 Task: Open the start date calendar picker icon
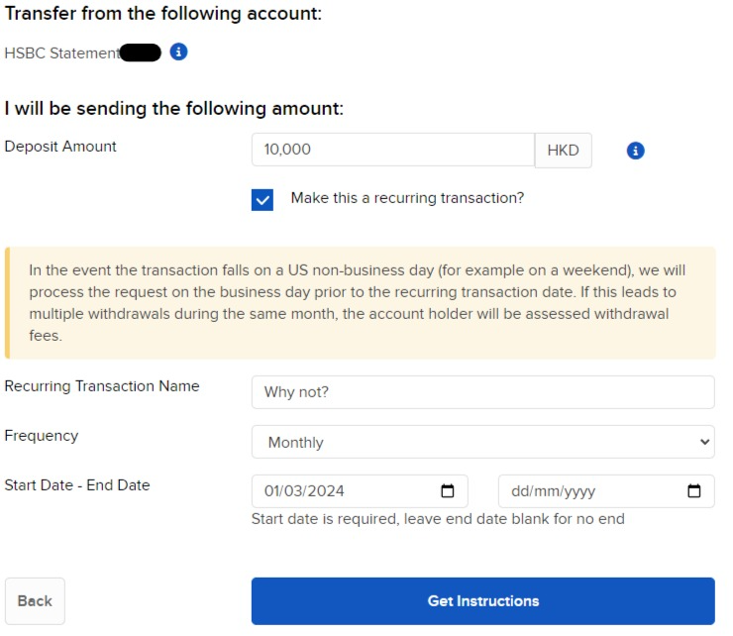(448, 490)
